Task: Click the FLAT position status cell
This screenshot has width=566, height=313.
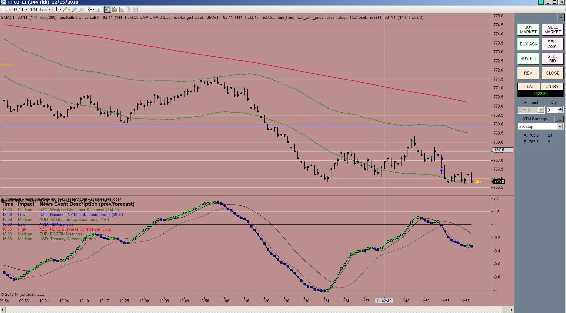Action: click(x=529, y=86)
